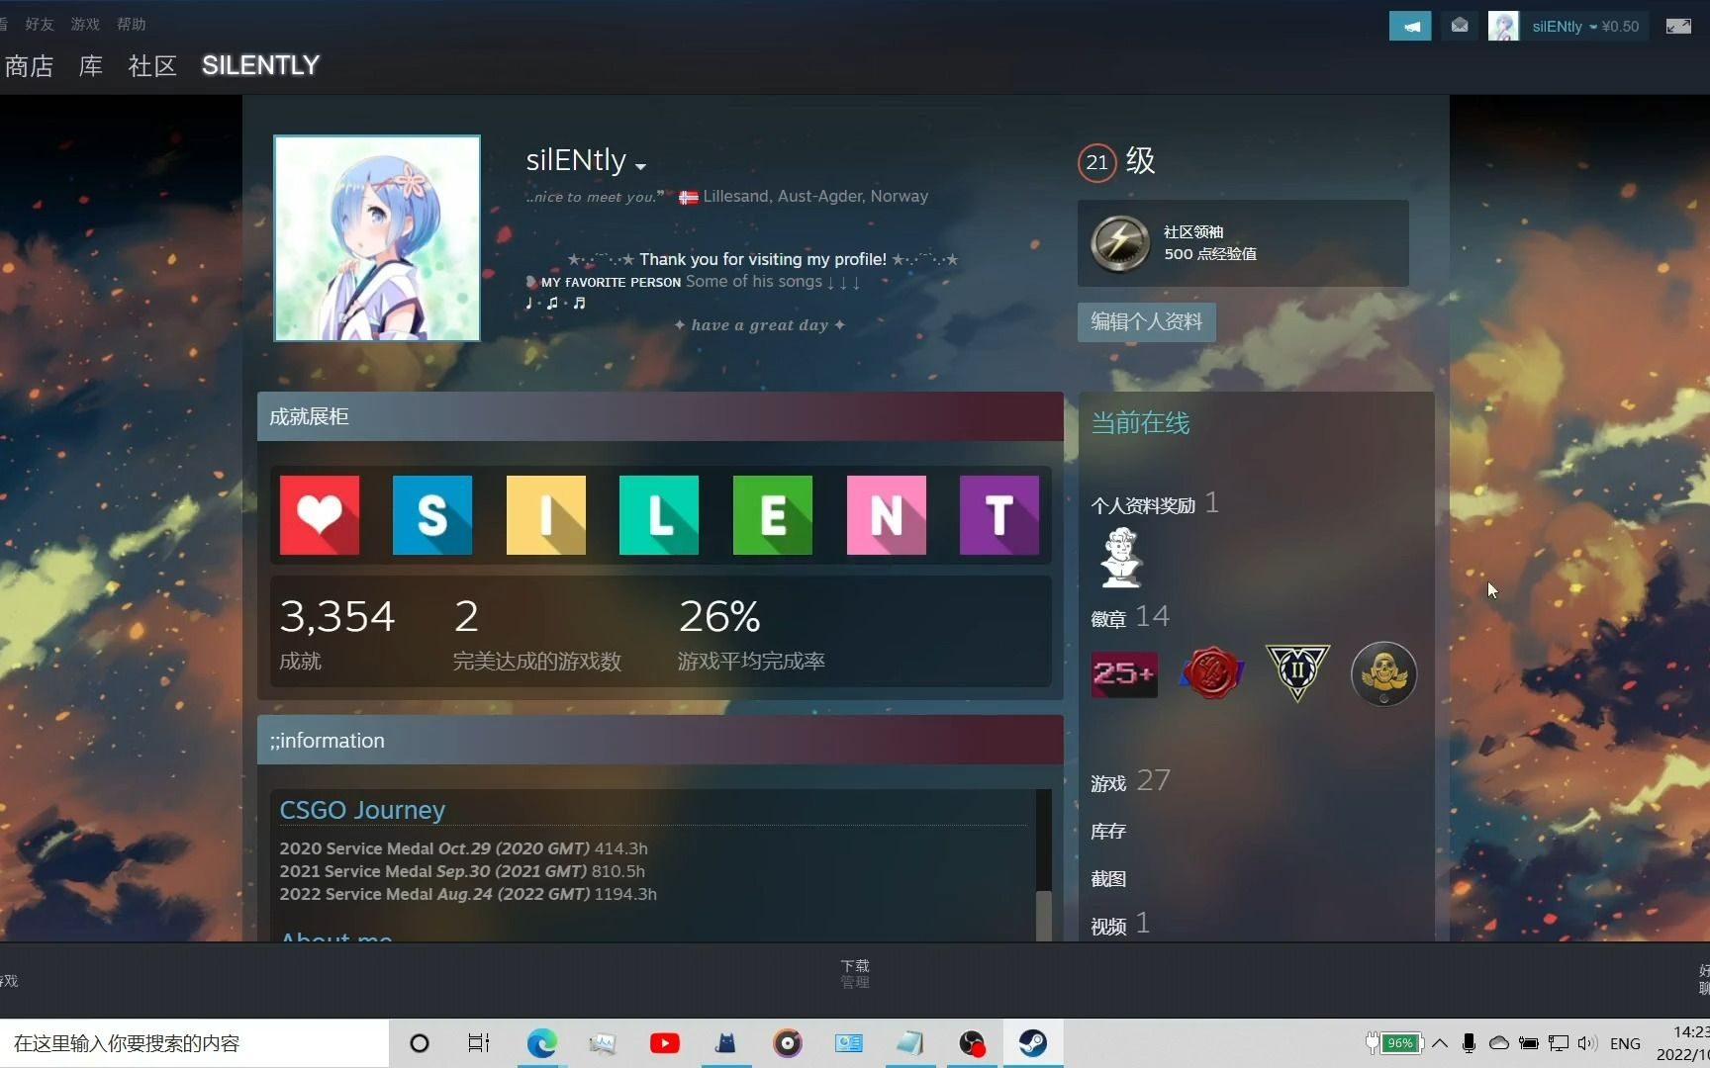Click the small account avatar in the header

click(1503, 26)
